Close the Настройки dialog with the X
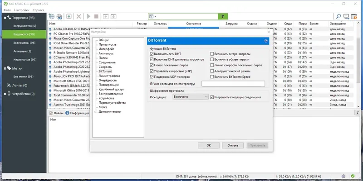 click(x=269, y=32)
